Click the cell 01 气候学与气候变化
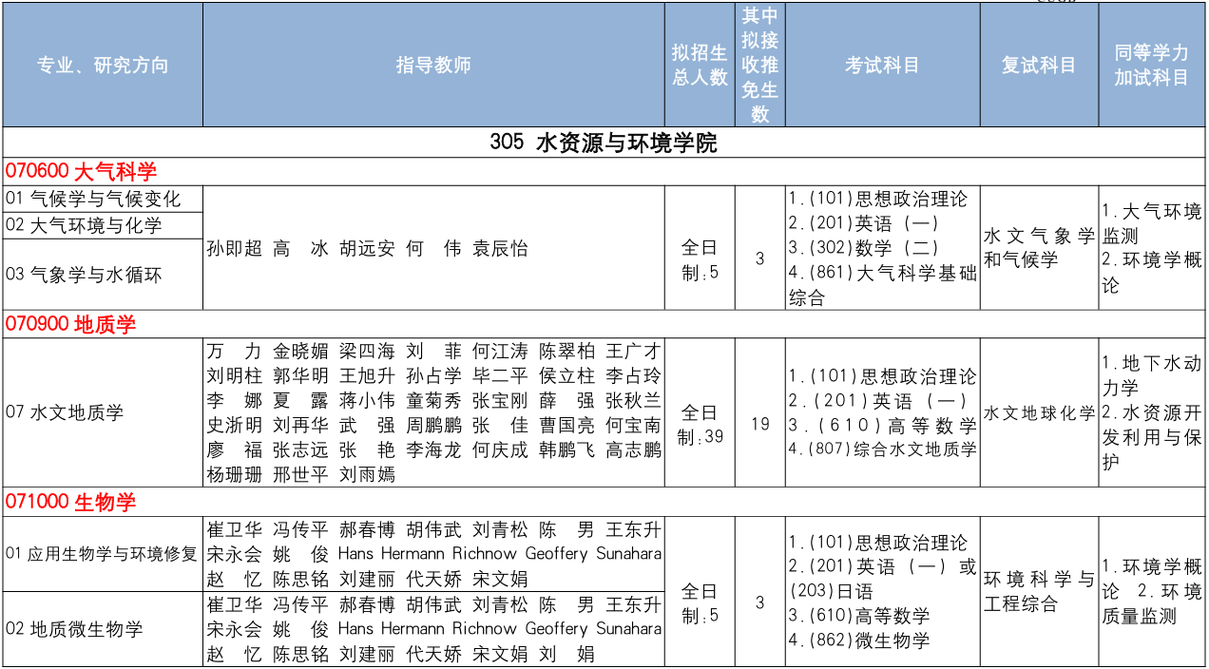 (103, 199)
